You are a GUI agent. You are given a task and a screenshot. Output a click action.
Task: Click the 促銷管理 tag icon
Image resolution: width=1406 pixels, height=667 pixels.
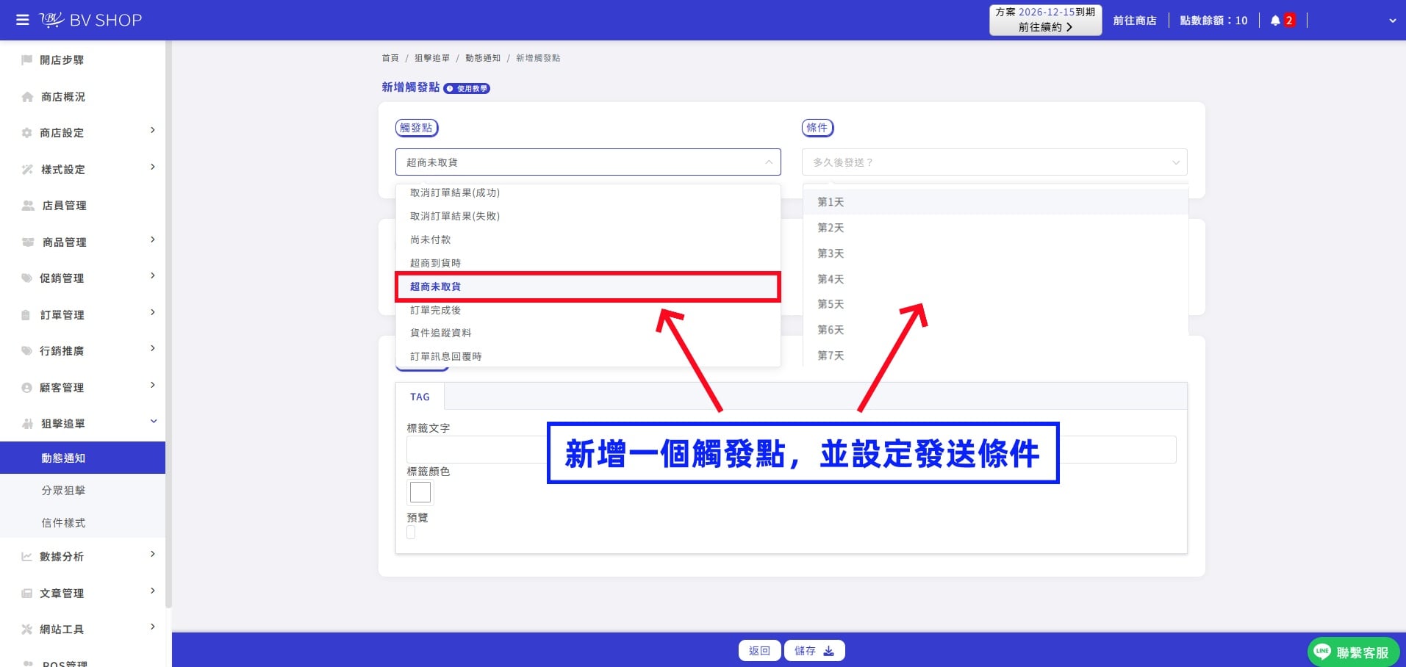[27, 278]
